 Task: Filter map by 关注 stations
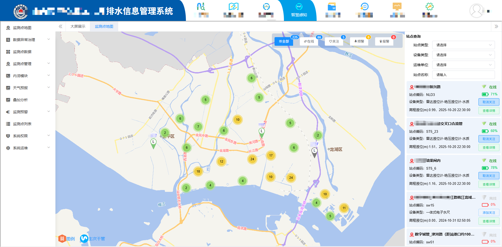coord(334,41)
